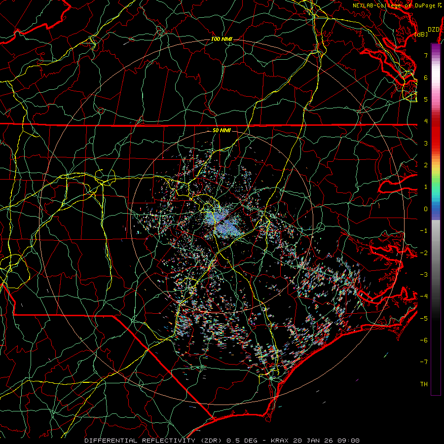Select the "-1" value on the scale
This screenshot has height=444, width=444.
pos(424,231)
